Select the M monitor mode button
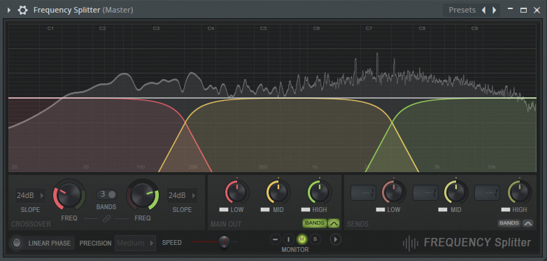The width and height of the screenshot is (547, 261). (x=301, y=239)
